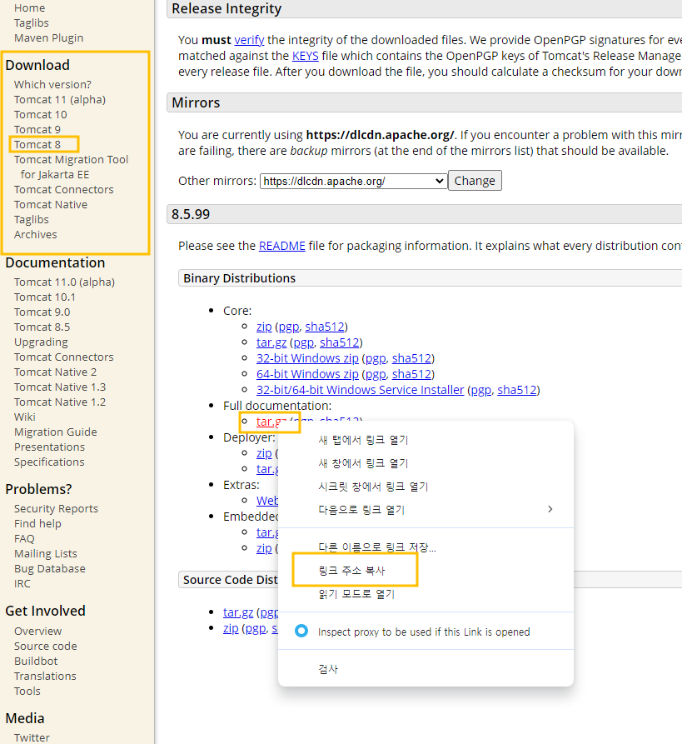The width and height of the screenshot is (682, 744).
Task: Open Tomcat 8 download page
Action: (x=37, y=144)
